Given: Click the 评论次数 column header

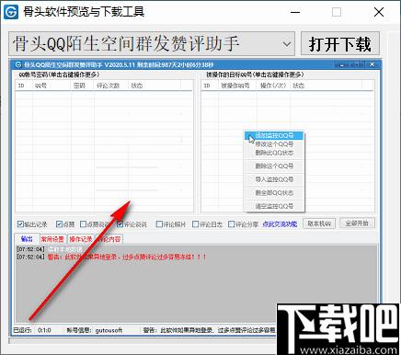Looking at the screenshot, I should (x=110, y=86).
